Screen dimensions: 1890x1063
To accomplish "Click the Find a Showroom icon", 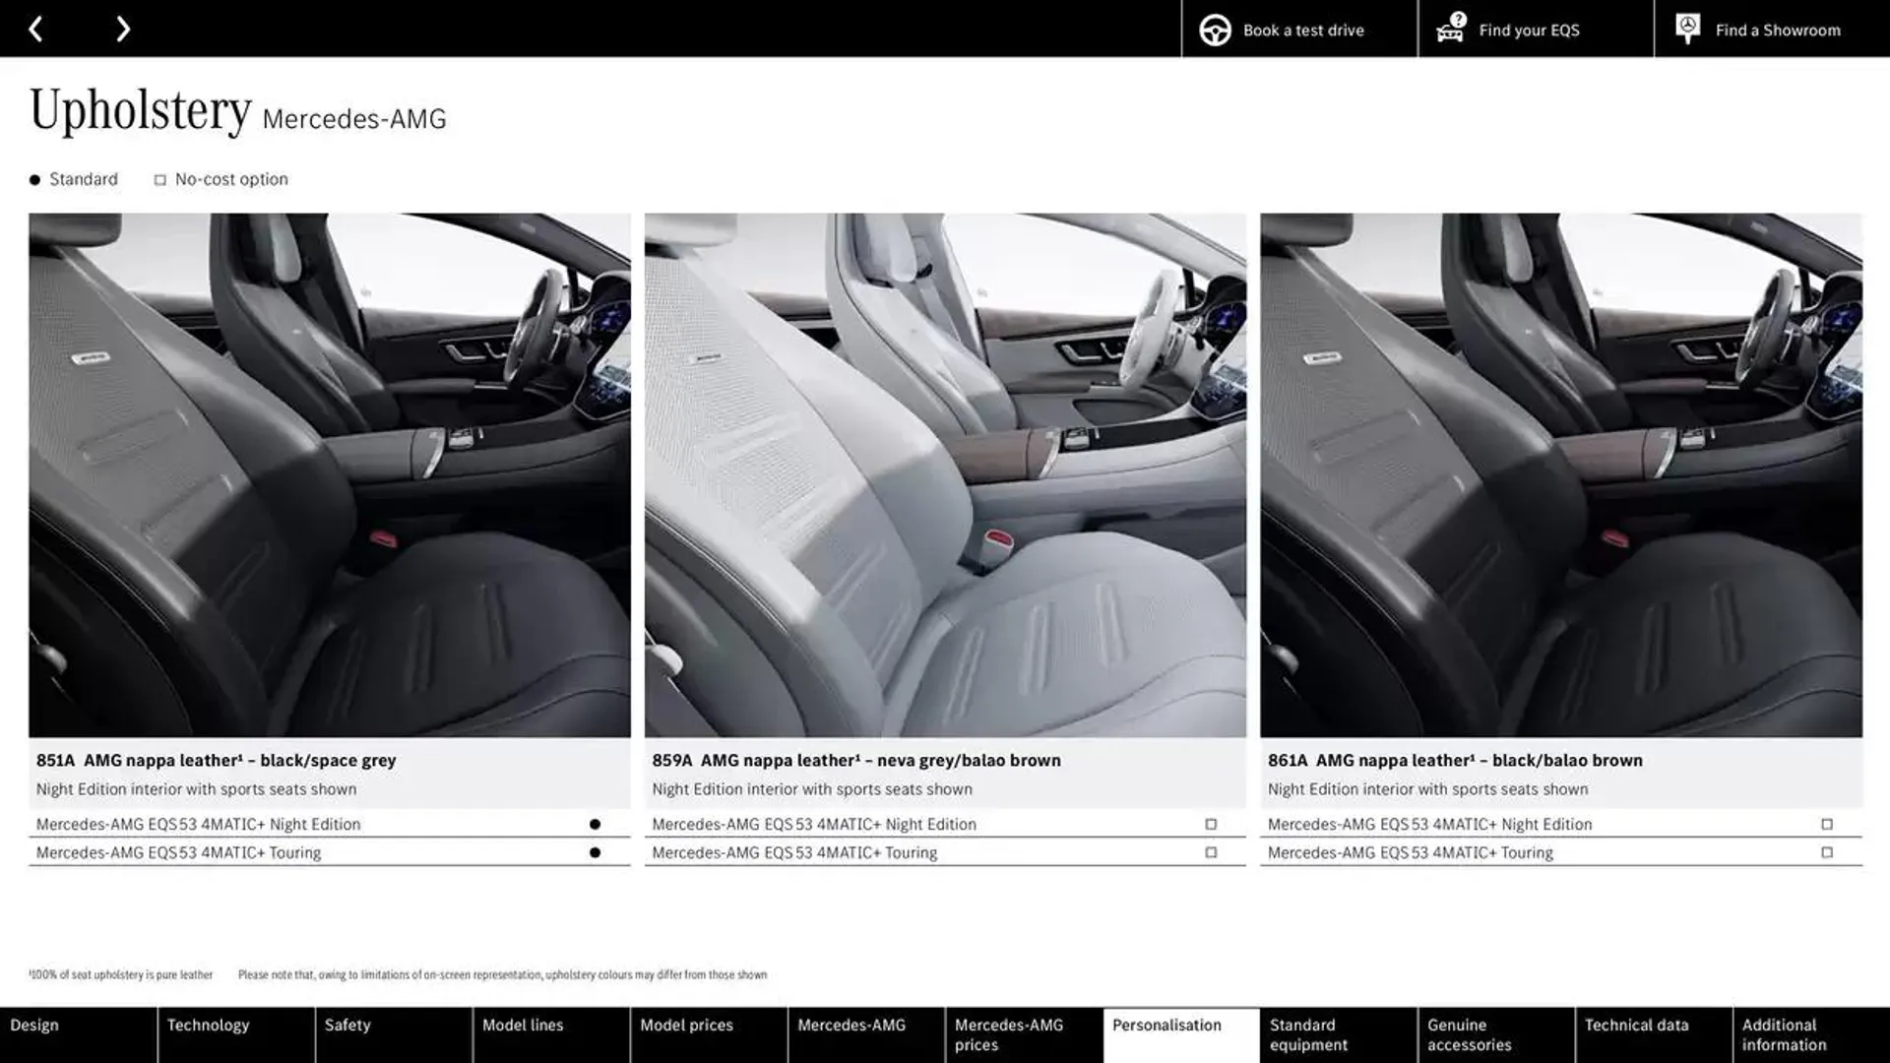I will [1687, 29].
